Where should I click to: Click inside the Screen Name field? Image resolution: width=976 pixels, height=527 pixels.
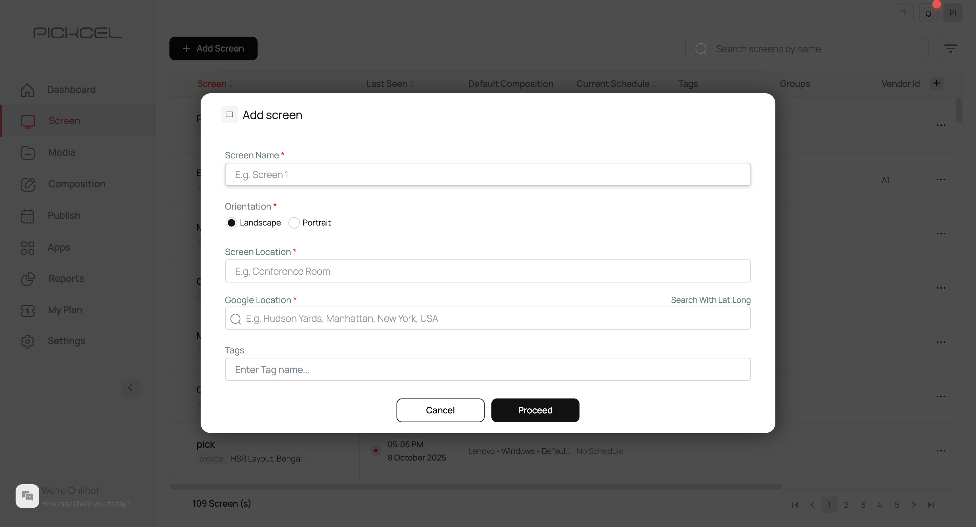tap(487, 174)
